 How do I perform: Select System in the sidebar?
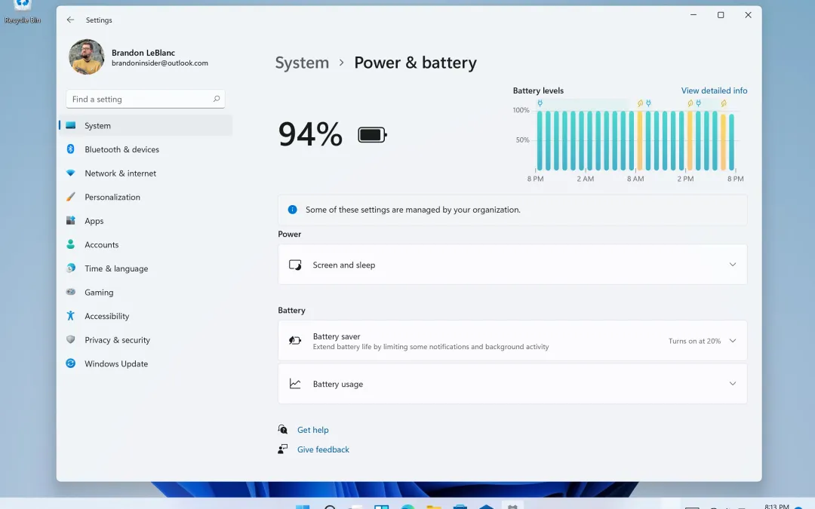coord(146,125)
